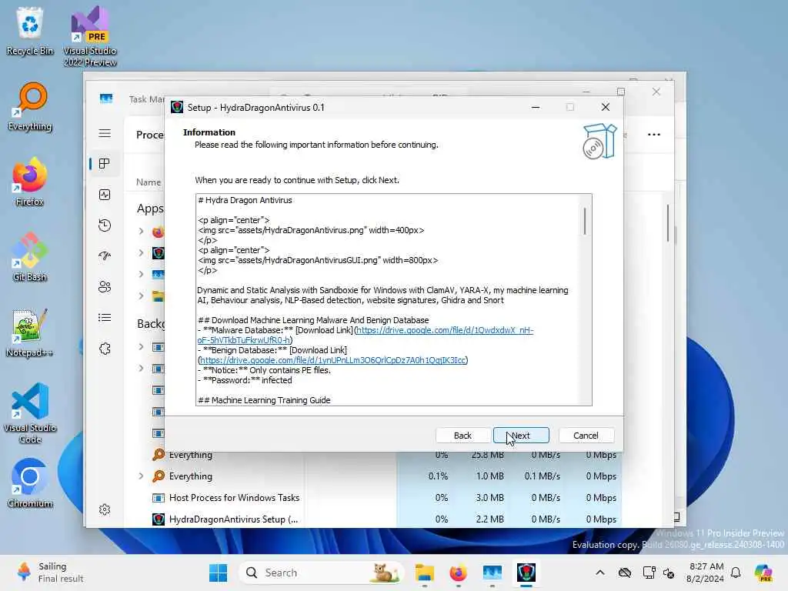Click the Name column header in Task Manager

149,182
